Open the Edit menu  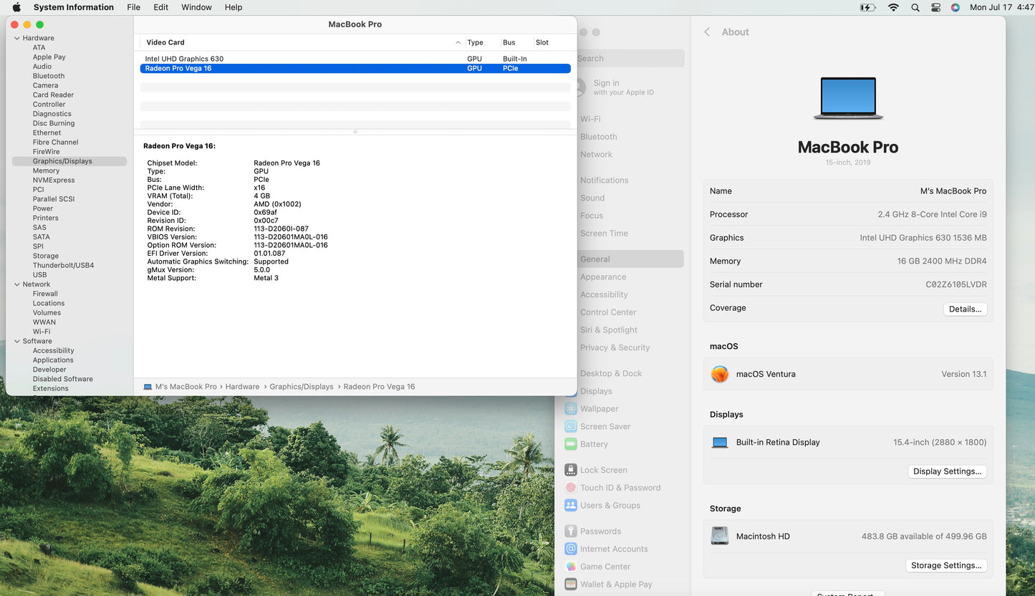click(161, 7)
